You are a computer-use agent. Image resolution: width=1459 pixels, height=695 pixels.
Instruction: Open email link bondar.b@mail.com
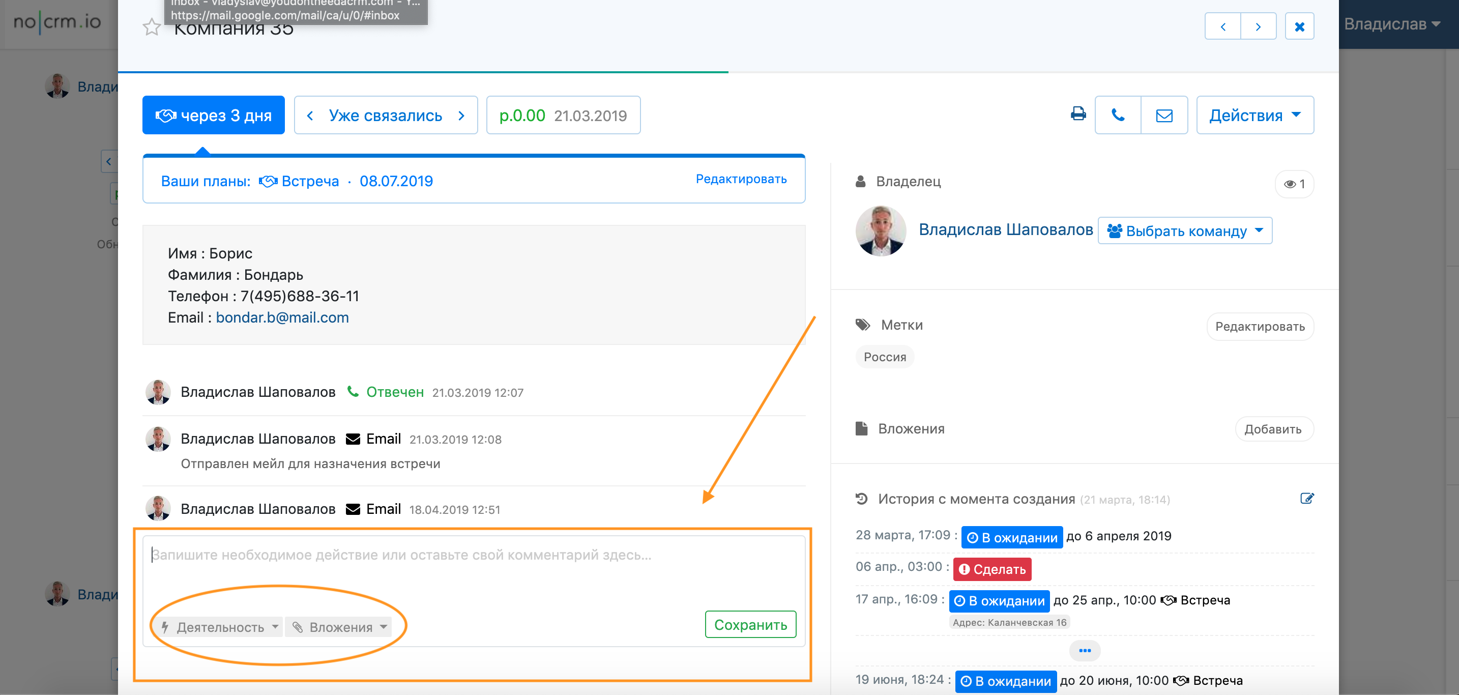tap(282, 317)
